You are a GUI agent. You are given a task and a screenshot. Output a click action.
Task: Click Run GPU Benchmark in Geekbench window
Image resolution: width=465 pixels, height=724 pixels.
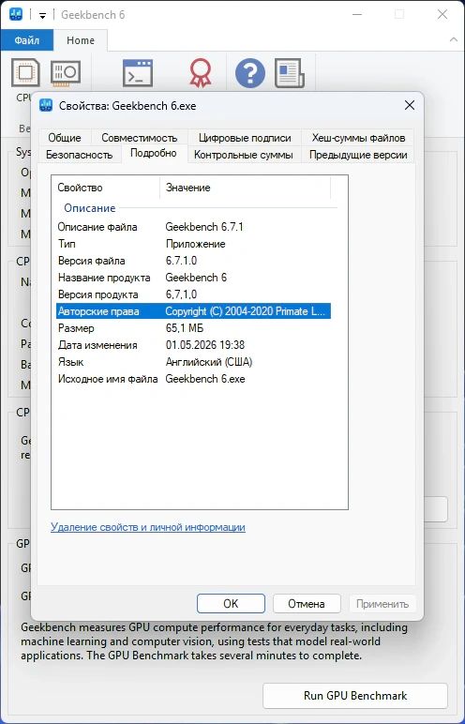pos(355,695)
